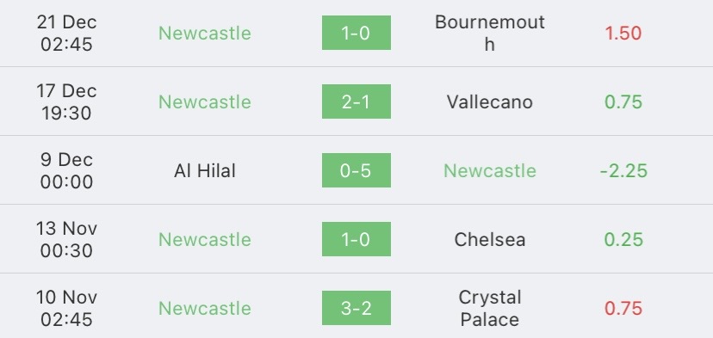Screen dimensions: 713x338
Task: Select Bournemouth team name
Action: coord(490,33)
